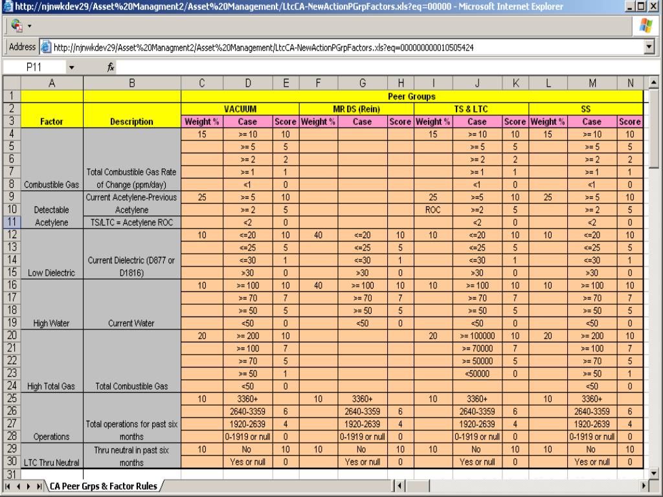Viewport: 663px width, 497px height.
Task: Click the TS/LTC = Acetylene ROC cell
Action: [x=132, y=223]
